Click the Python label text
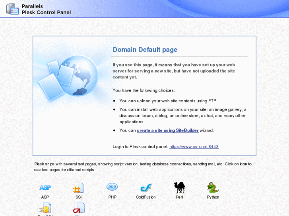 [x=213, y=197]
